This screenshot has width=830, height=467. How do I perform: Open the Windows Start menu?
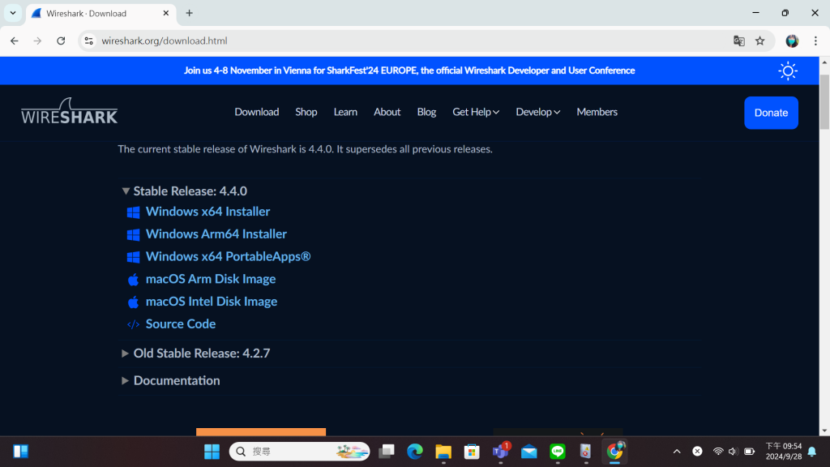tap(212, 452)
